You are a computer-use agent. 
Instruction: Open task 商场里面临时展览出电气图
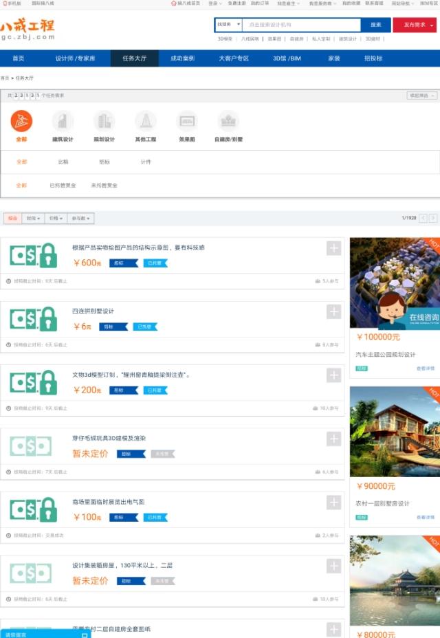click(x=109, y=502)
